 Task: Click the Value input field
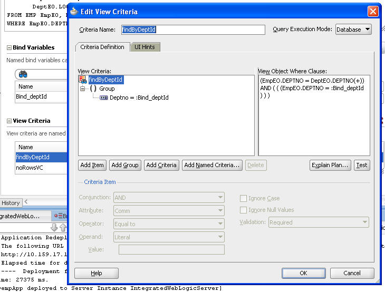(171, 249)
